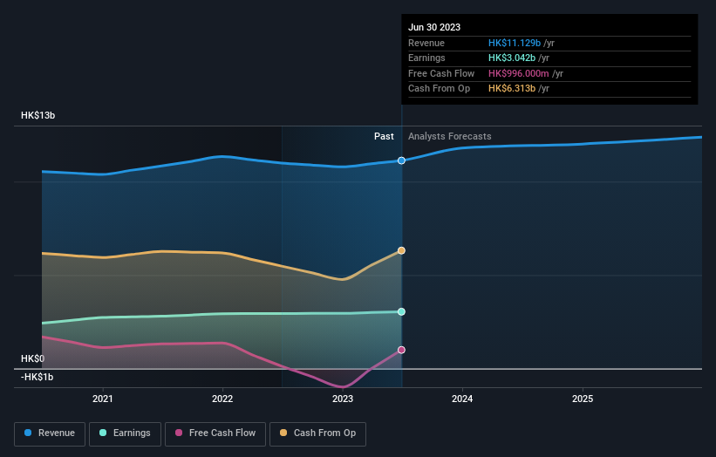Click the blue Revenue legend dot
This screenshot has height=457, width=716.
28,433
